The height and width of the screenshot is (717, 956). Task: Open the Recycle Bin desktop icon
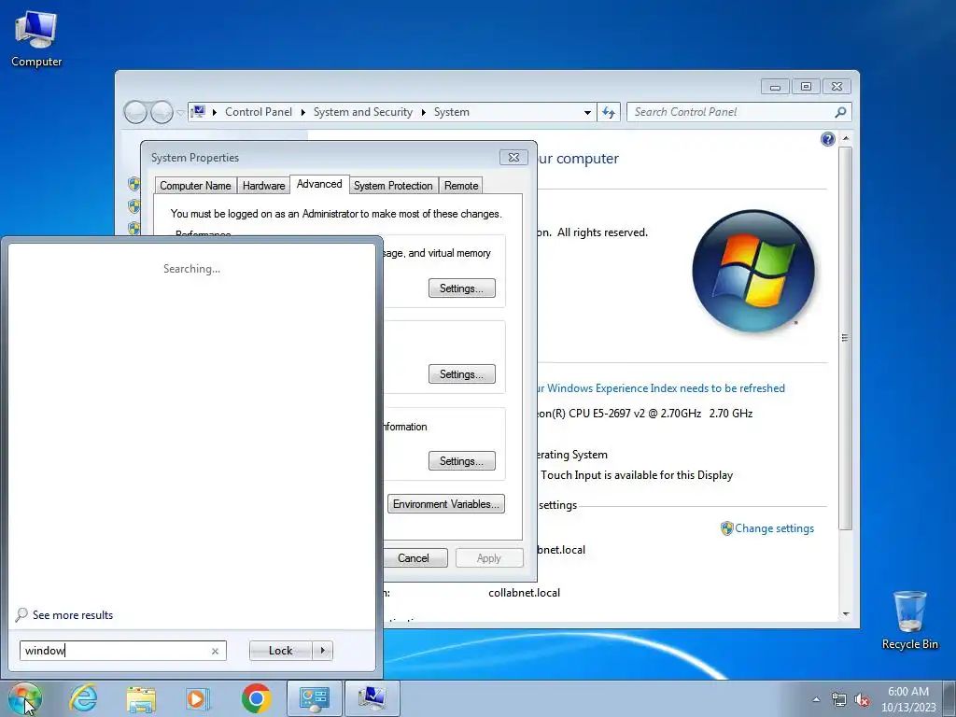click(909, 620)
